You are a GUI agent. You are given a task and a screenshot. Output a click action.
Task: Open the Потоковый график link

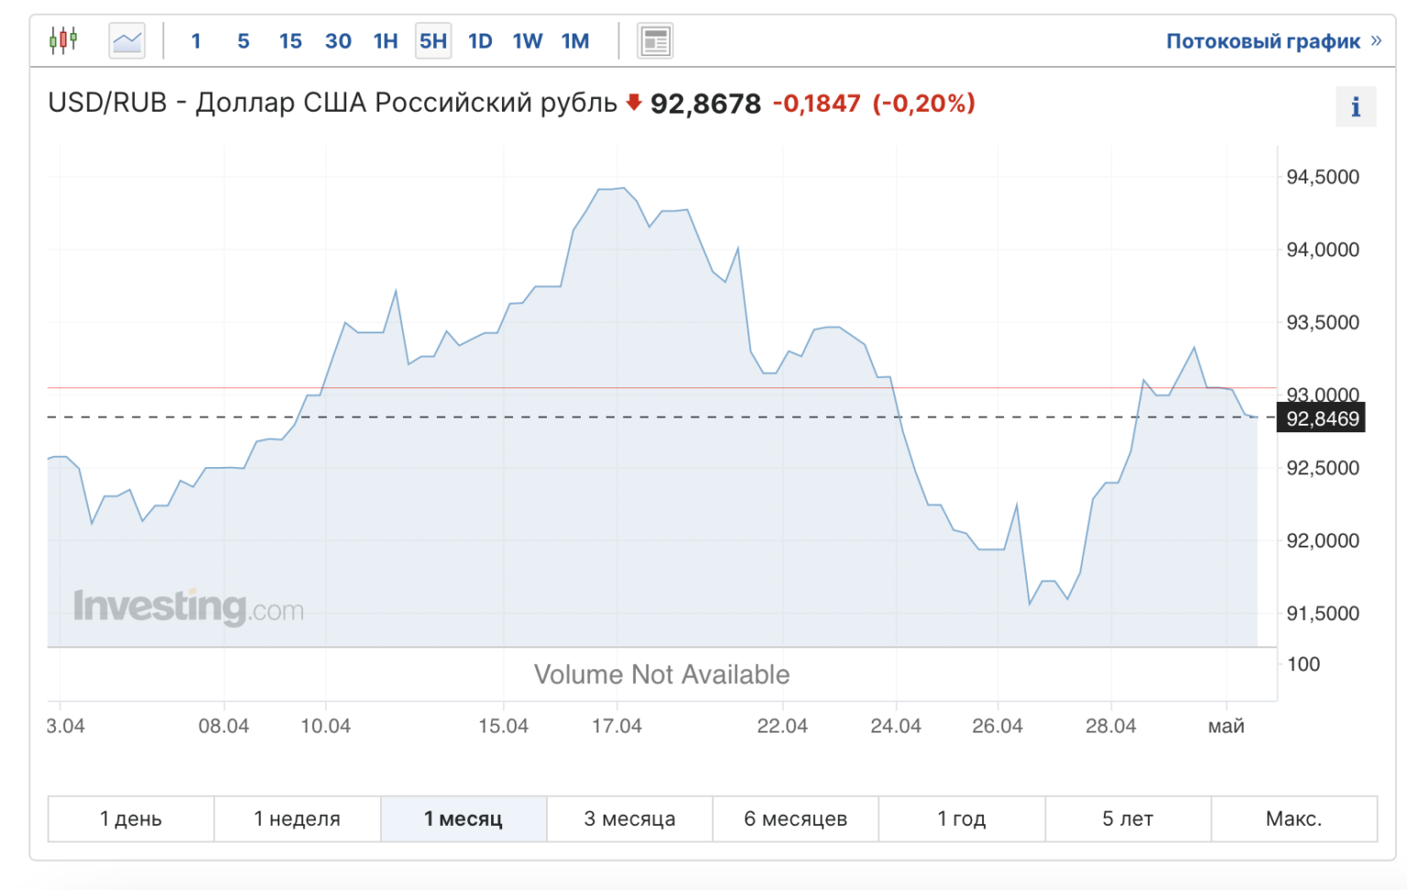point(1262,41)
